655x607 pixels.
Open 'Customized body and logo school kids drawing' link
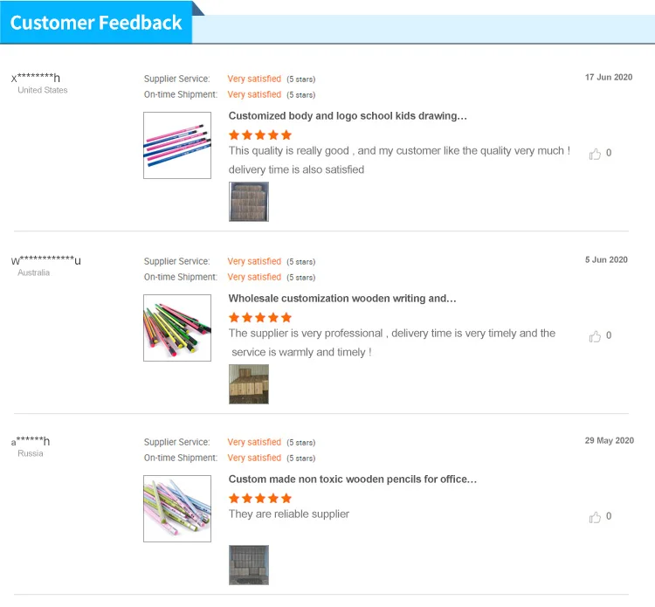pyautogui.click(x=348, y=115)
